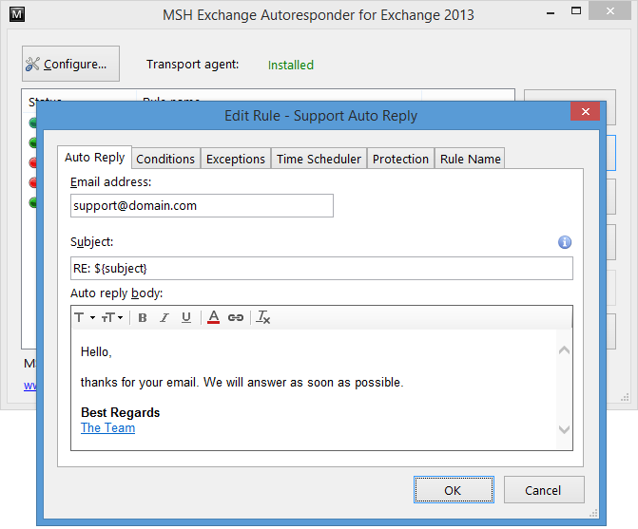Viewport: 638px width, 529px height.
Task: Switch to the Exceptions tab
Action: tap(236, 159)
